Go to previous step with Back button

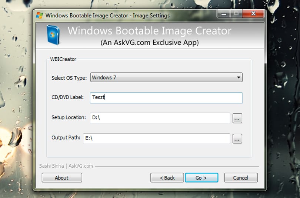pos(167,178)
